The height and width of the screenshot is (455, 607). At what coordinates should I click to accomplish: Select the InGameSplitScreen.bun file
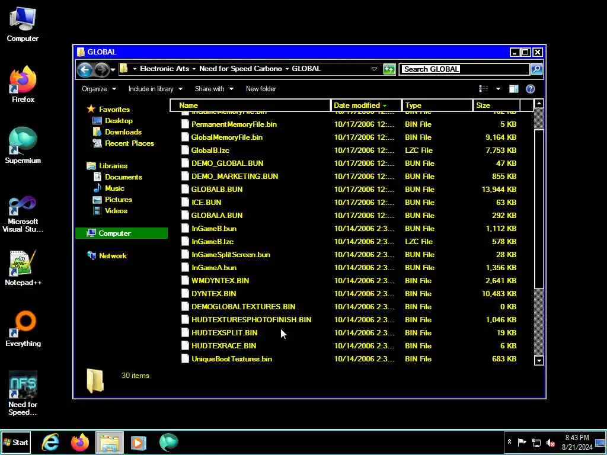[231, 255]
